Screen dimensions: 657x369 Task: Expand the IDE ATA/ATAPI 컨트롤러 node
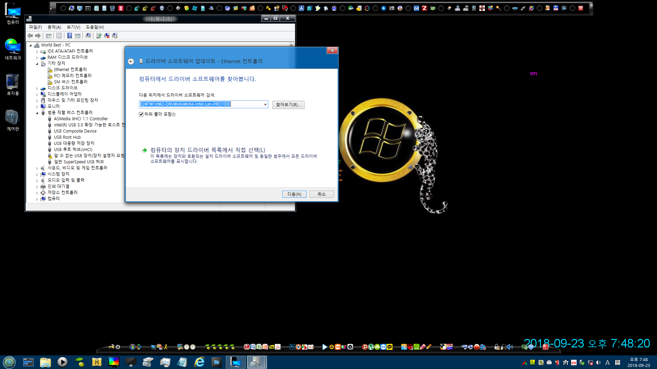click(37, 51)
